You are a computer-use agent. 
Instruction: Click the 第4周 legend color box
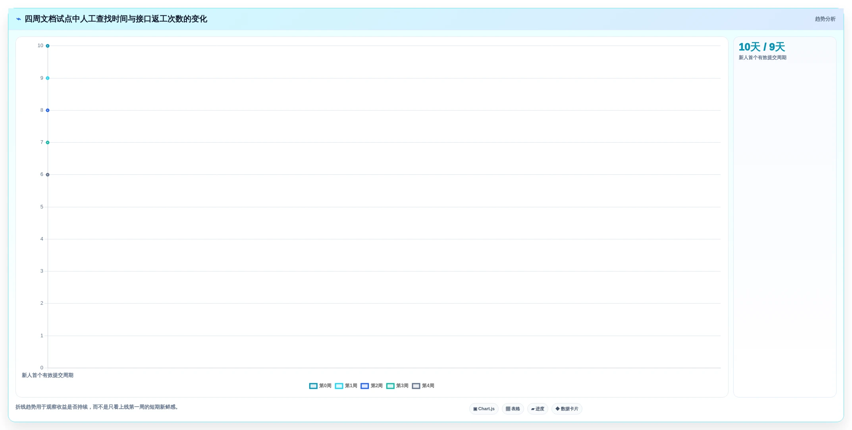click(416, 386)
